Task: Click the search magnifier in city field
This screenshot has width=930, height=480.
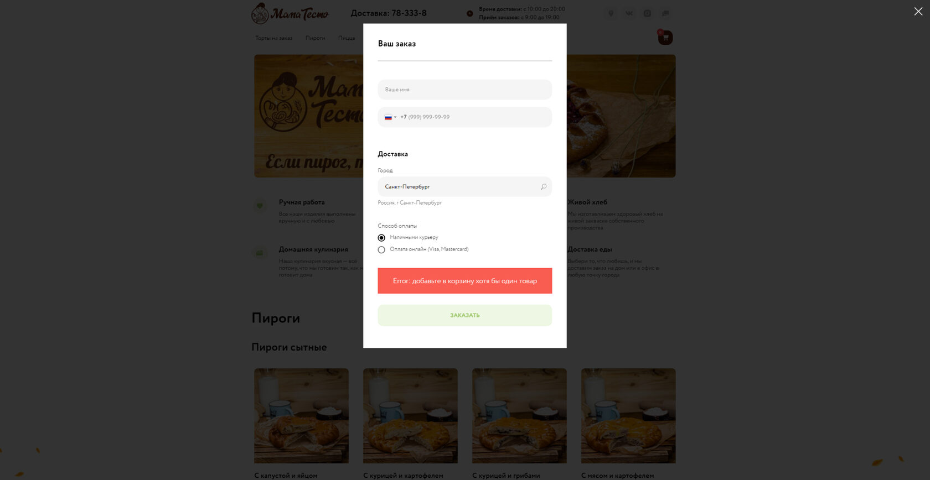Action: tap(544, 187)
